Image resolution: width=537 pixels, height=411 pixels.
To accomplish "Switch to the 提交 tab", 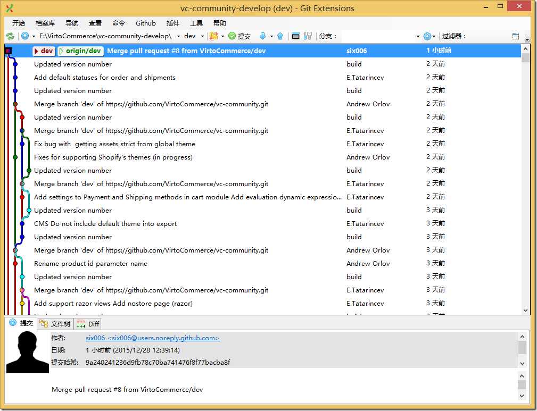I will click(21, 323).
